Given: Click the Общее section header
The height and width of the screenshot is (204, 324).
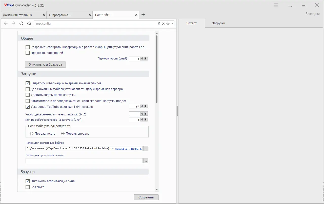Looking at the screenshot, I should [x=84, y=38].
